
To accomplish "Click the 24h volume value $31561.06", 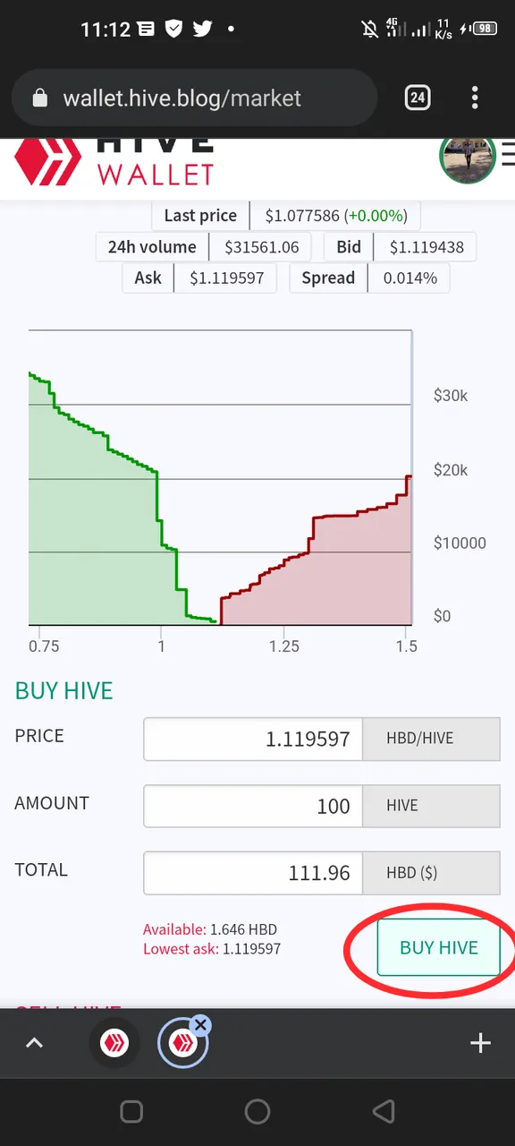I will point(260,246).
